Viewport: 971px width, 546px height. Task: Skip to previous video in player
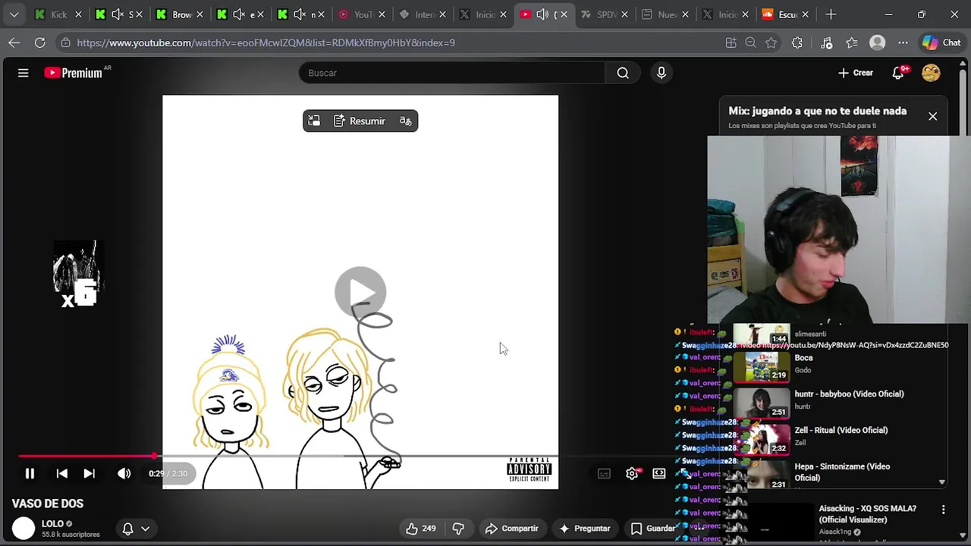point(62,473)
